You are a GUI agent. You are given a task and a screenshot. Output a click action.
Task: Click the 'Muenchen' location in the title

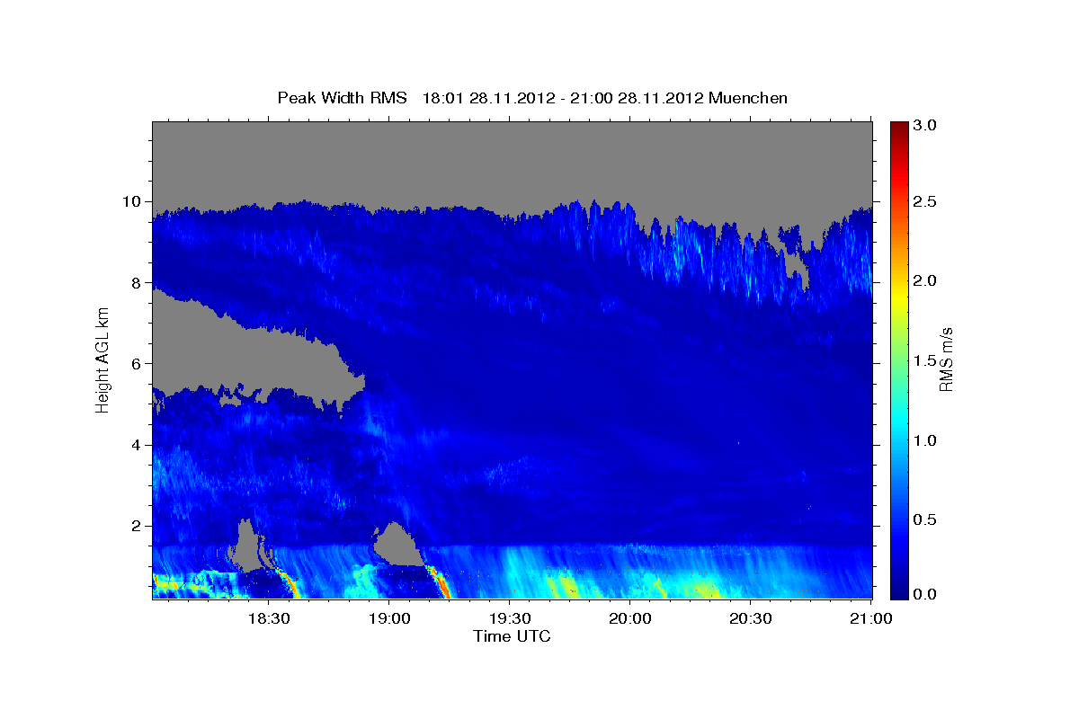click(x=748, y=98)
